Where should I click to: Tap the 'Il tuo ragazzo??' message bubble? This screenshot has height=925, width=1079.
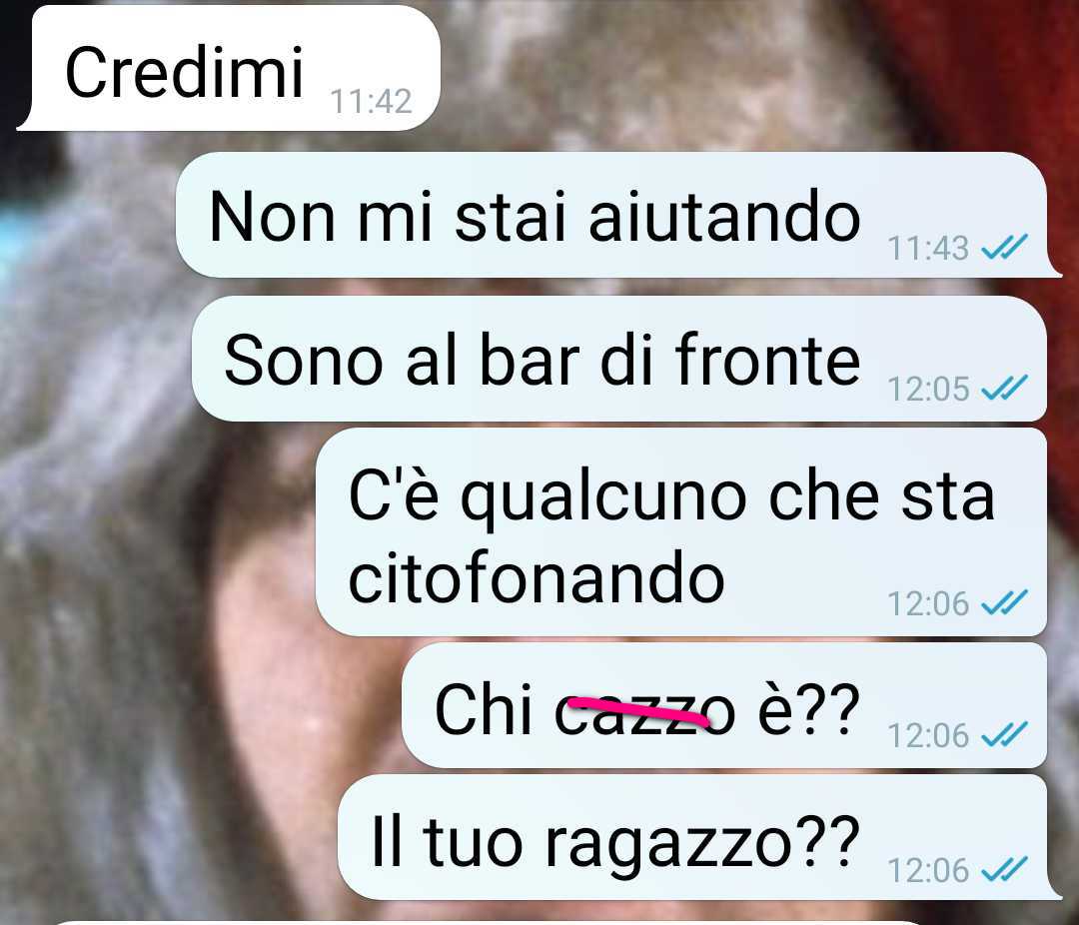click(699, 837)
